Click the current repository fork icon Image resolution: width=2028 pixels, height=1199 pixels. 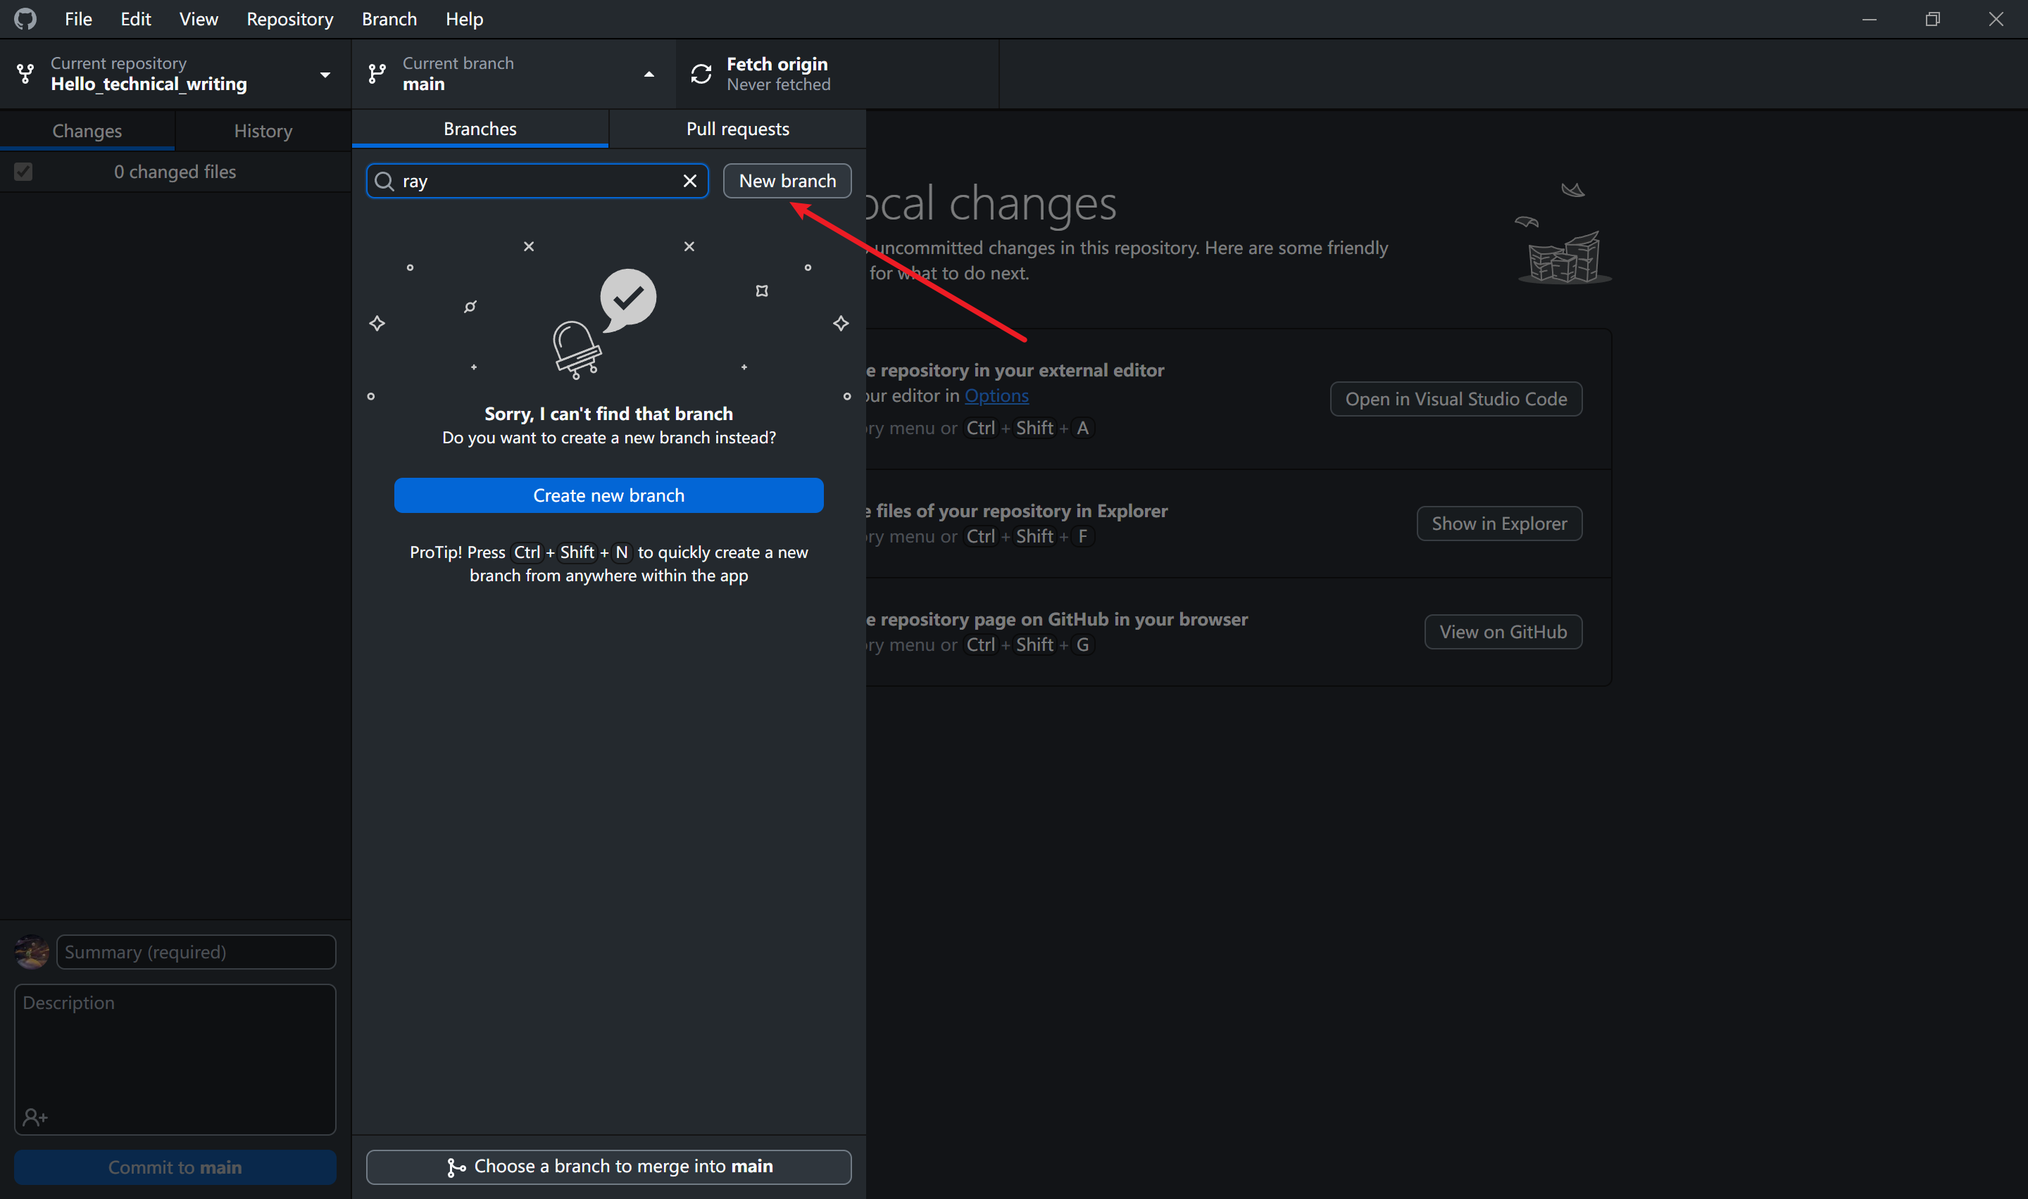pyautogui.click(x=25, y=73)
